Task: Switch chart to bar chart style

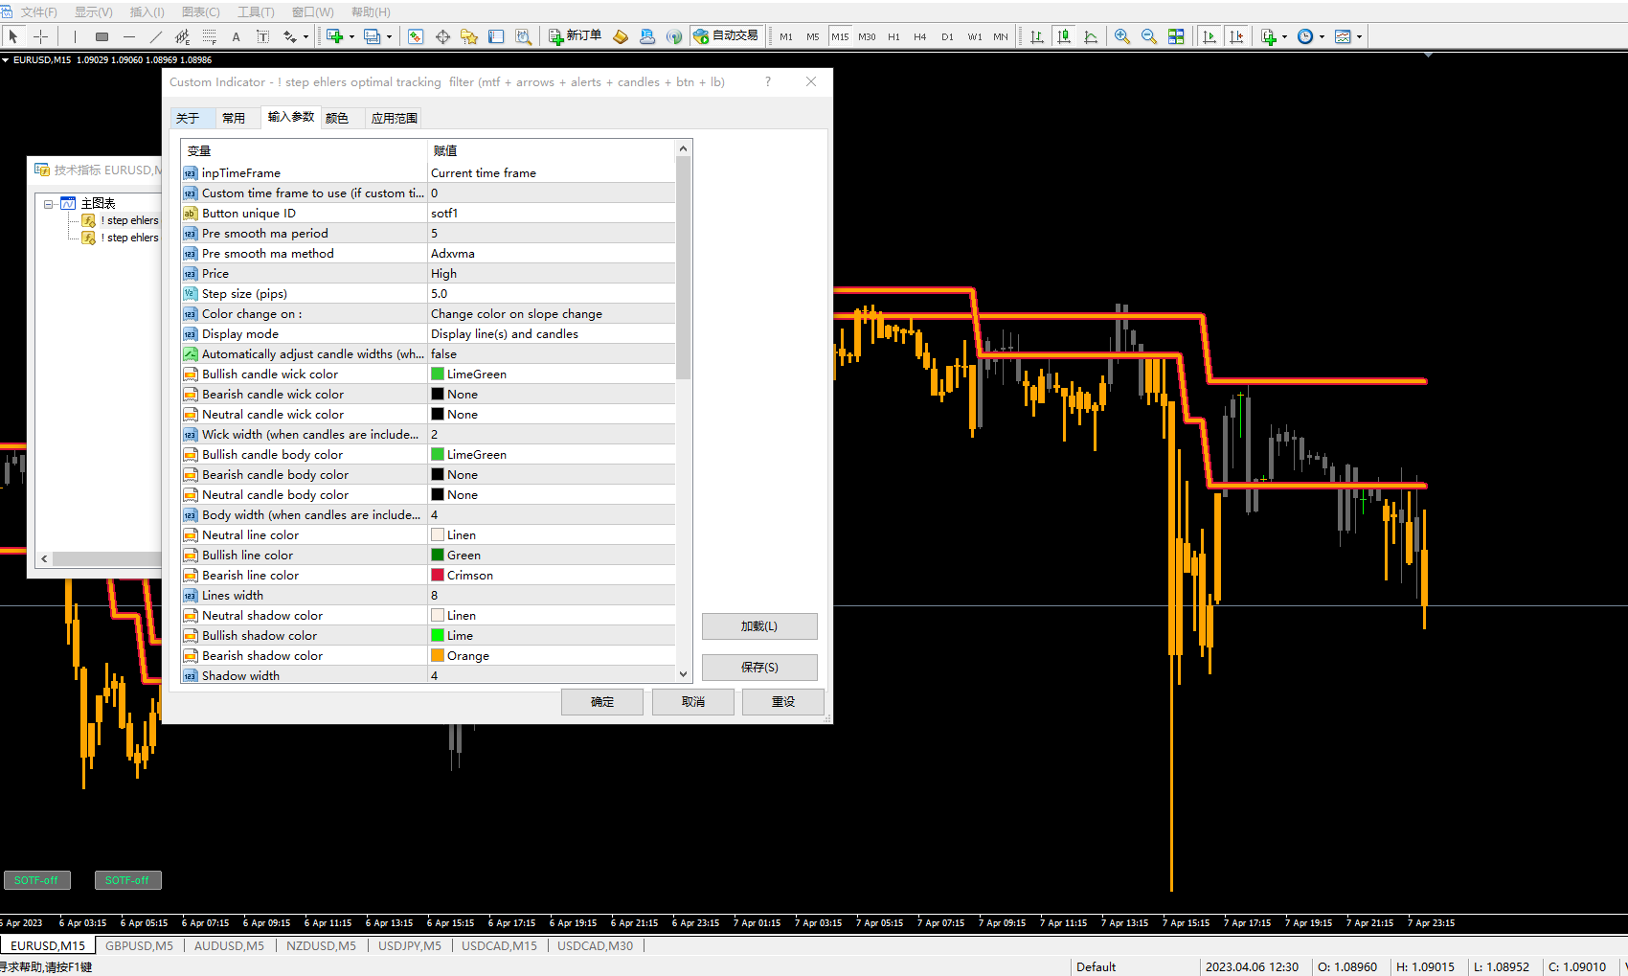Action: tap(1037, 36)
